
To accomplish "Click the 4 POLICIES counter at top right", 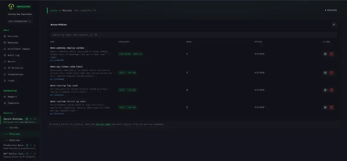I will pos(331,10).
